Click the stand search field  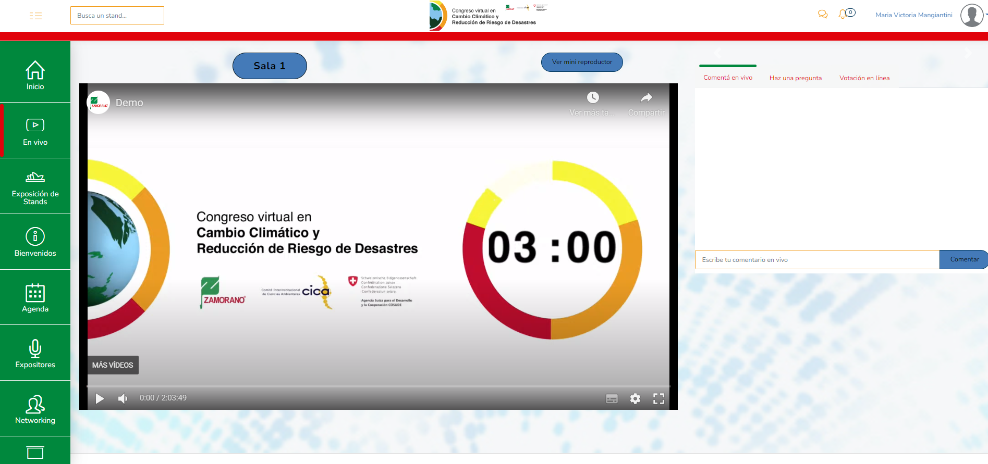pyautogui.click(x=117, y=16)
